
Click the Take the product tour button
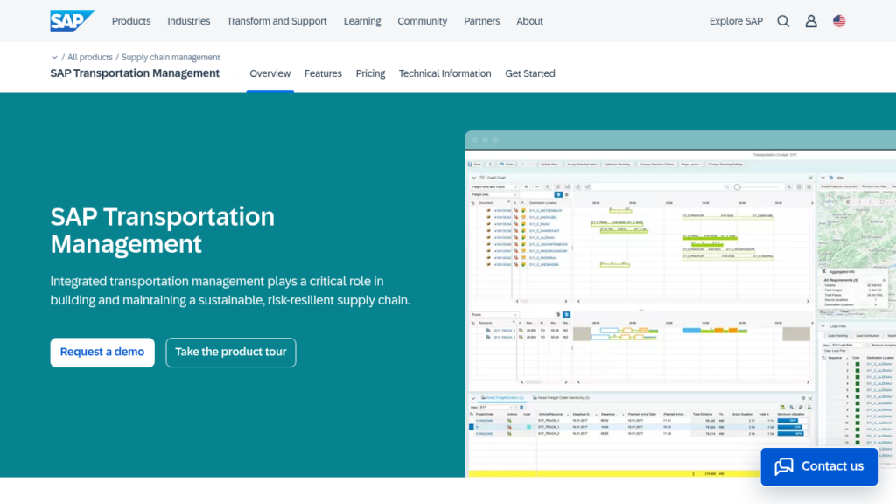(231, 352)
